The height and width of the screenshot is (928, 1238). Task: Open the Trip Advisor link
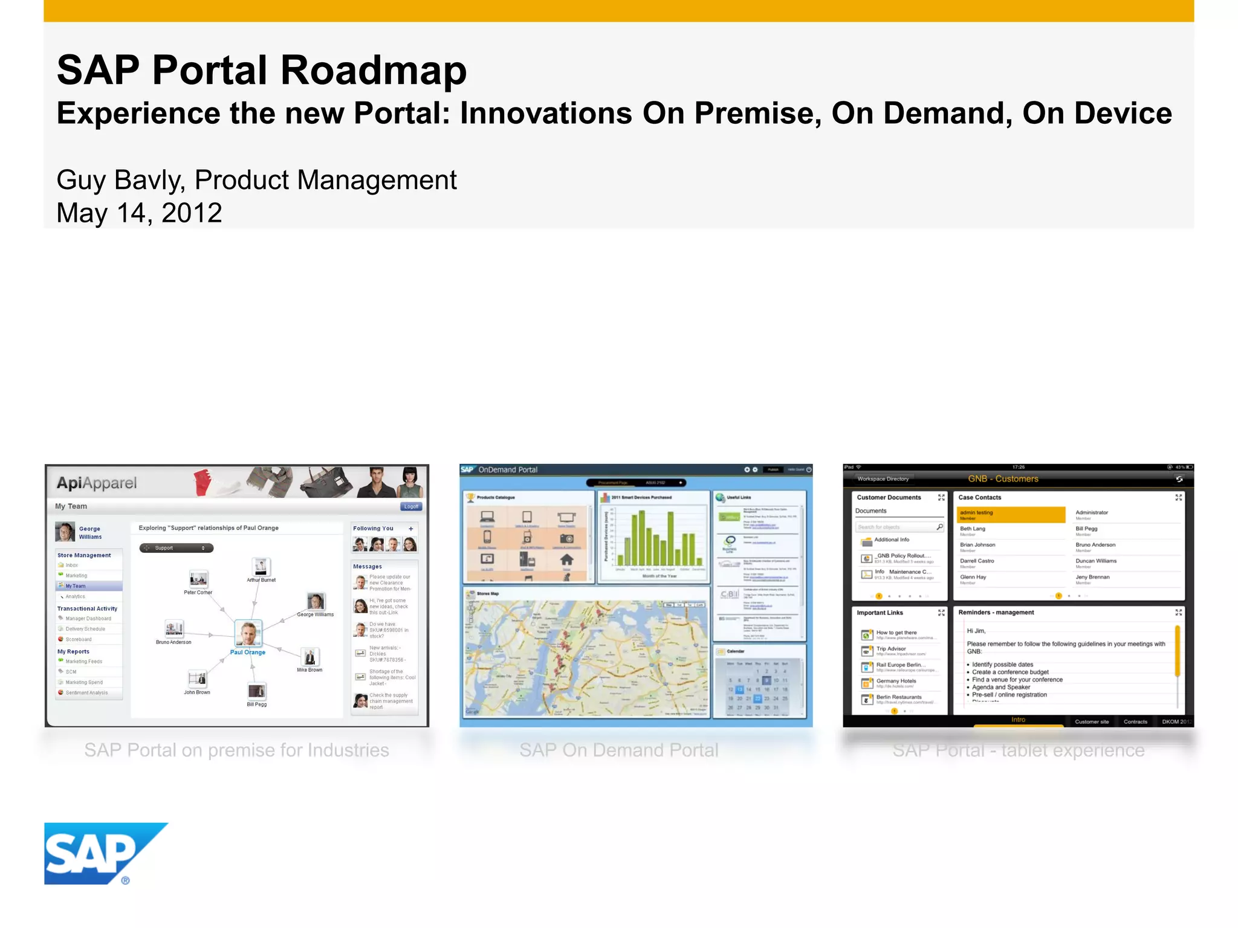coord(891,649)
